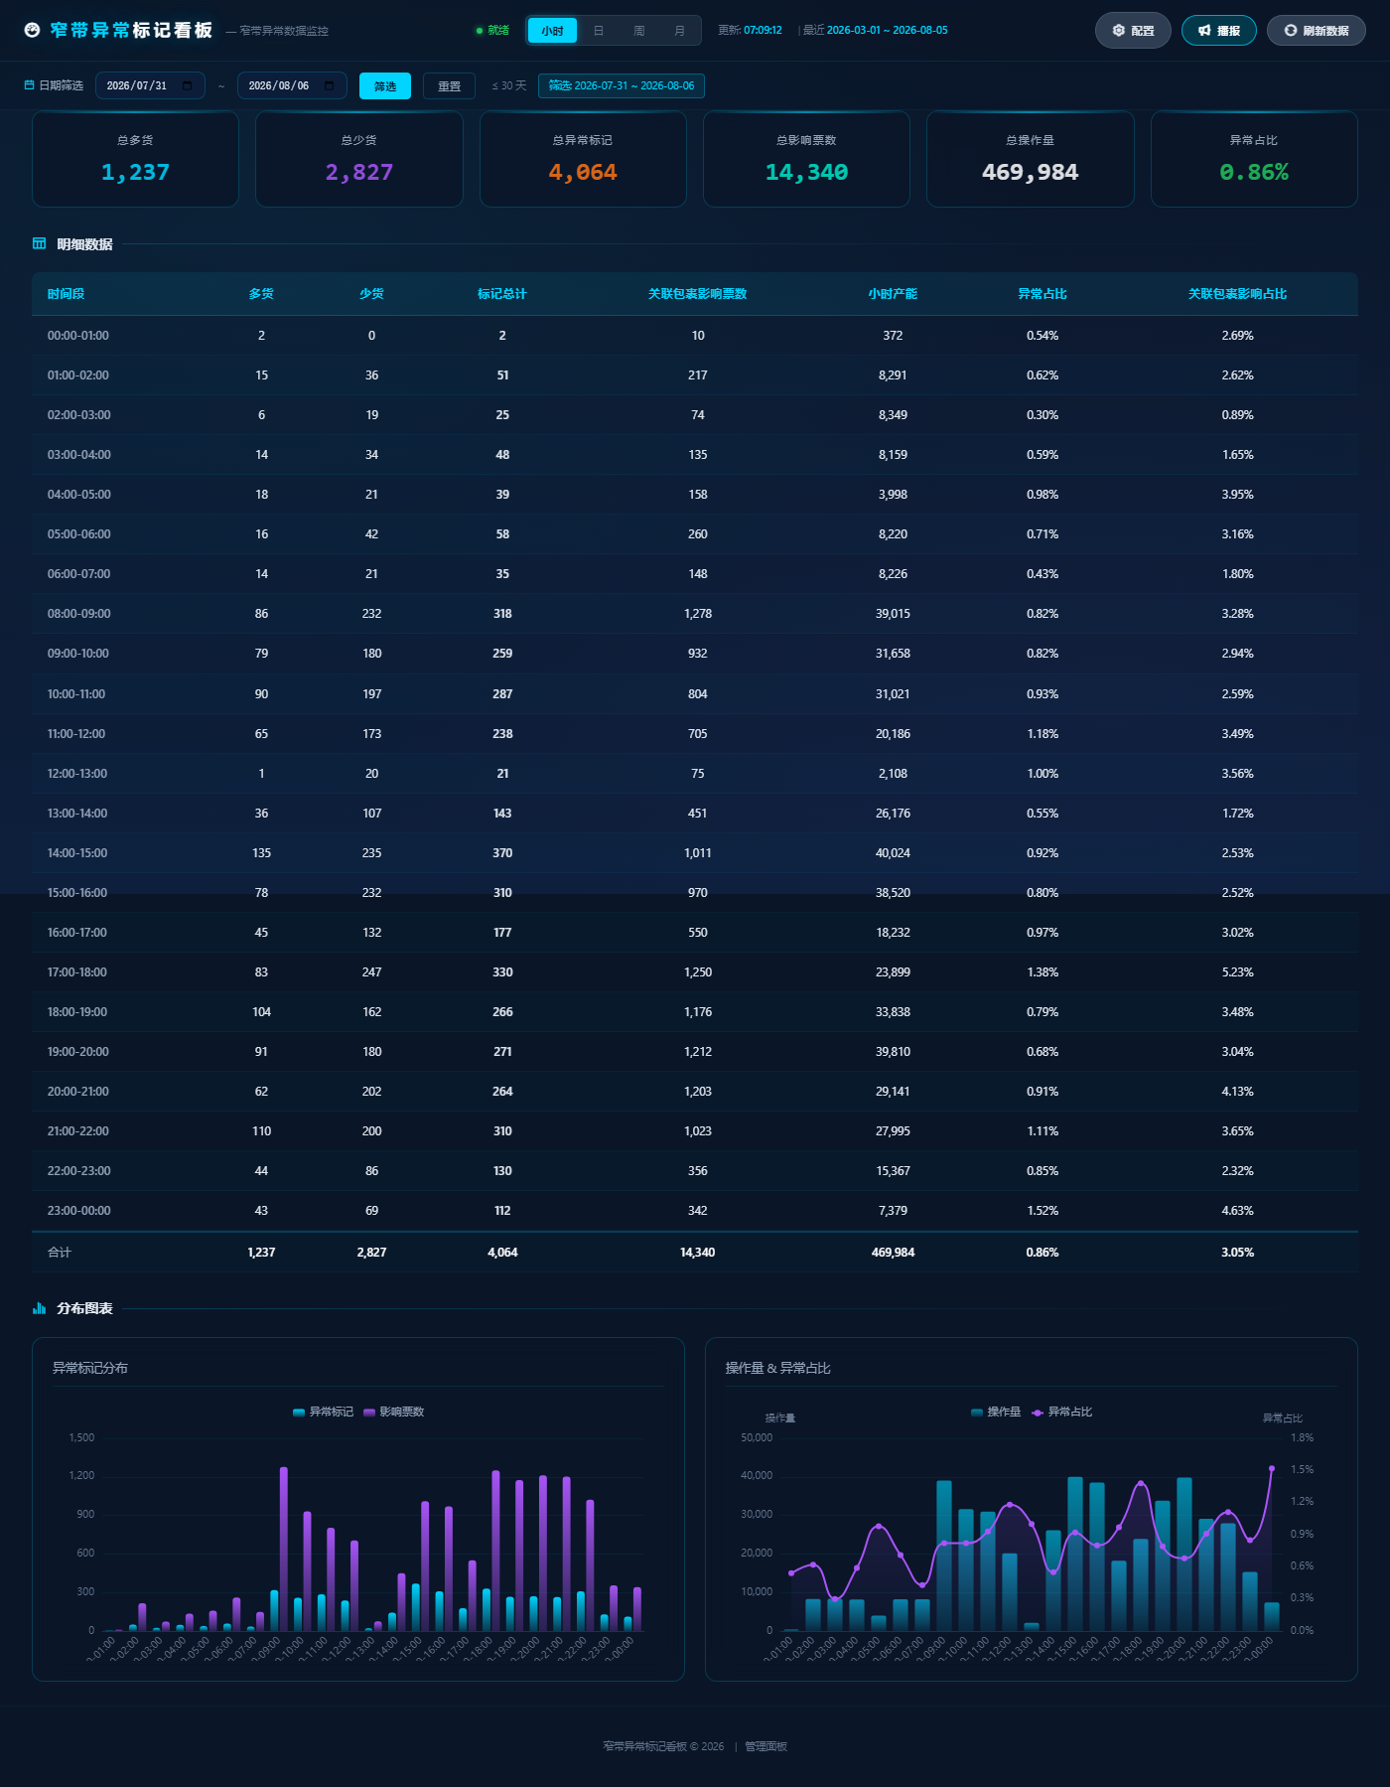
Task: Click the 3.05% total in the 合计 row
Action: [x=1237, y=1253]
